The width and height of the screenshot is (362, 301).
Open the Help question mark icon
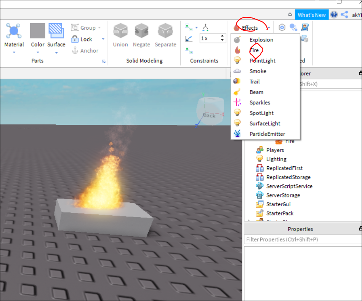click(x=334, y=14)
